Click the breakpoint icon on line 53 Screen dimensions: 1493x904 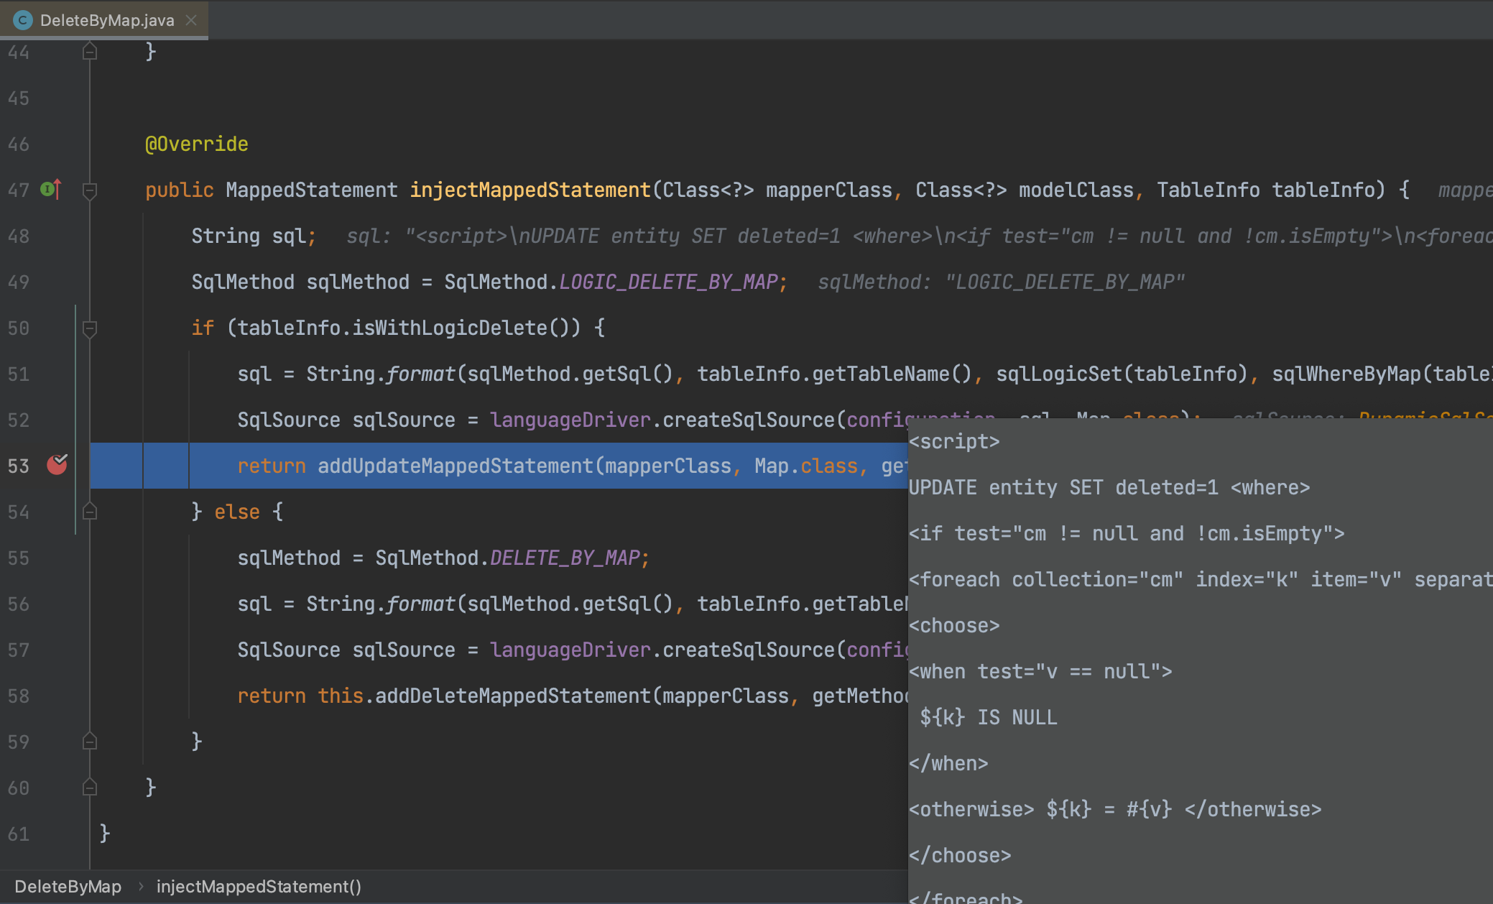click(x=57, y=465)
